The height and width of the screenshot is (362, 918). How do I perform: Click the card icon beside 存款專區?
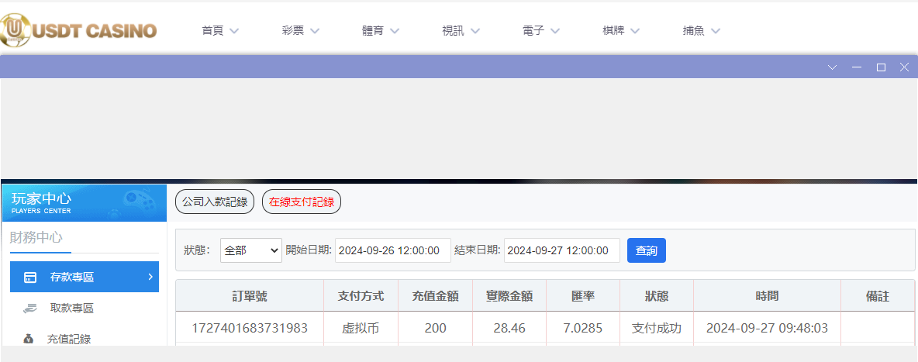[30, 278]
